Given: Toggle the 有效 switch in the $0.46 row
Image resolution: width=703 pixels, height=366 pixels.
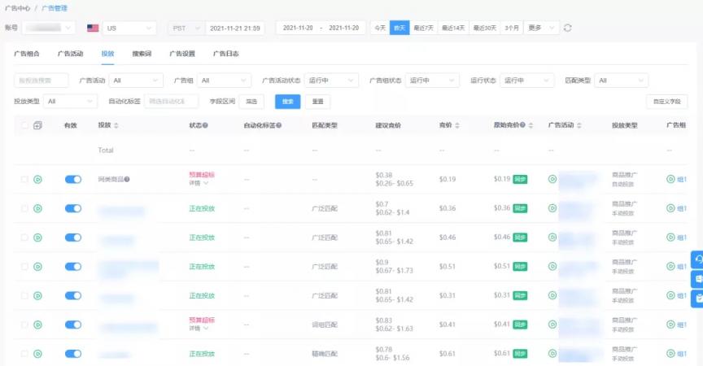Looking at the screenshot, I should 73,237.
